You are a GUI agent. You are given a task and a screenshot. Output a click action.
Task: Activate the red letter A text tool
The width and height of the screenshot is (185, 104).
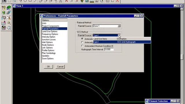tap(66, 1)
